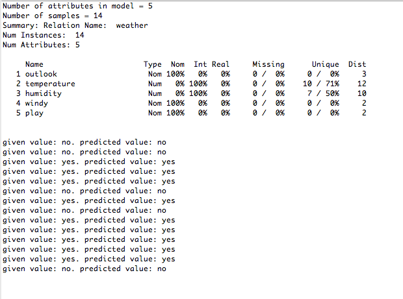The height and width of the screenshot is (299, 403).
Task: Click the last prediction line in the output
Action: [x=84, y=269]
